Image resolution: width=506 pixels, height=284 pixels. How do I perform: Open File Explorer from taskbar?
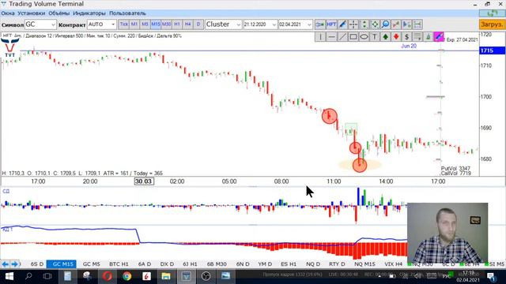click(166, 276)
